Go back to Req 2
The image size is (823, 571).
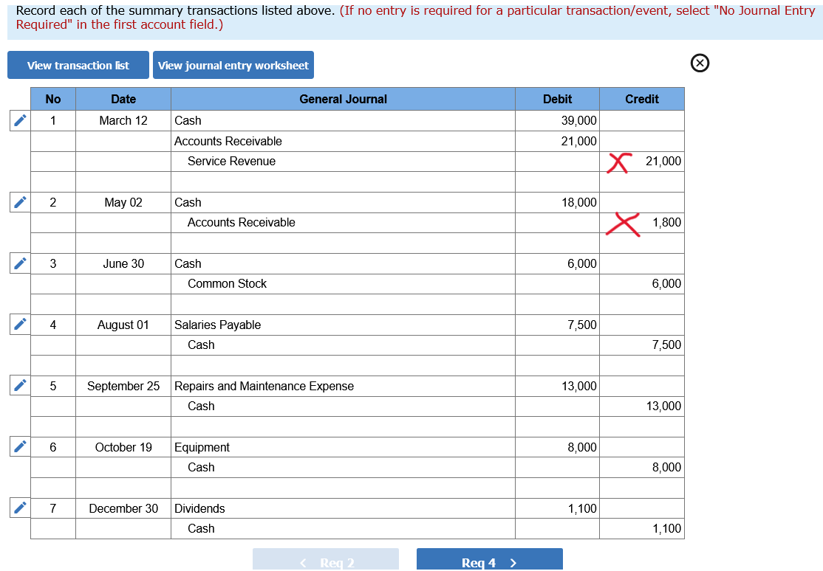[x=325, y=560]
